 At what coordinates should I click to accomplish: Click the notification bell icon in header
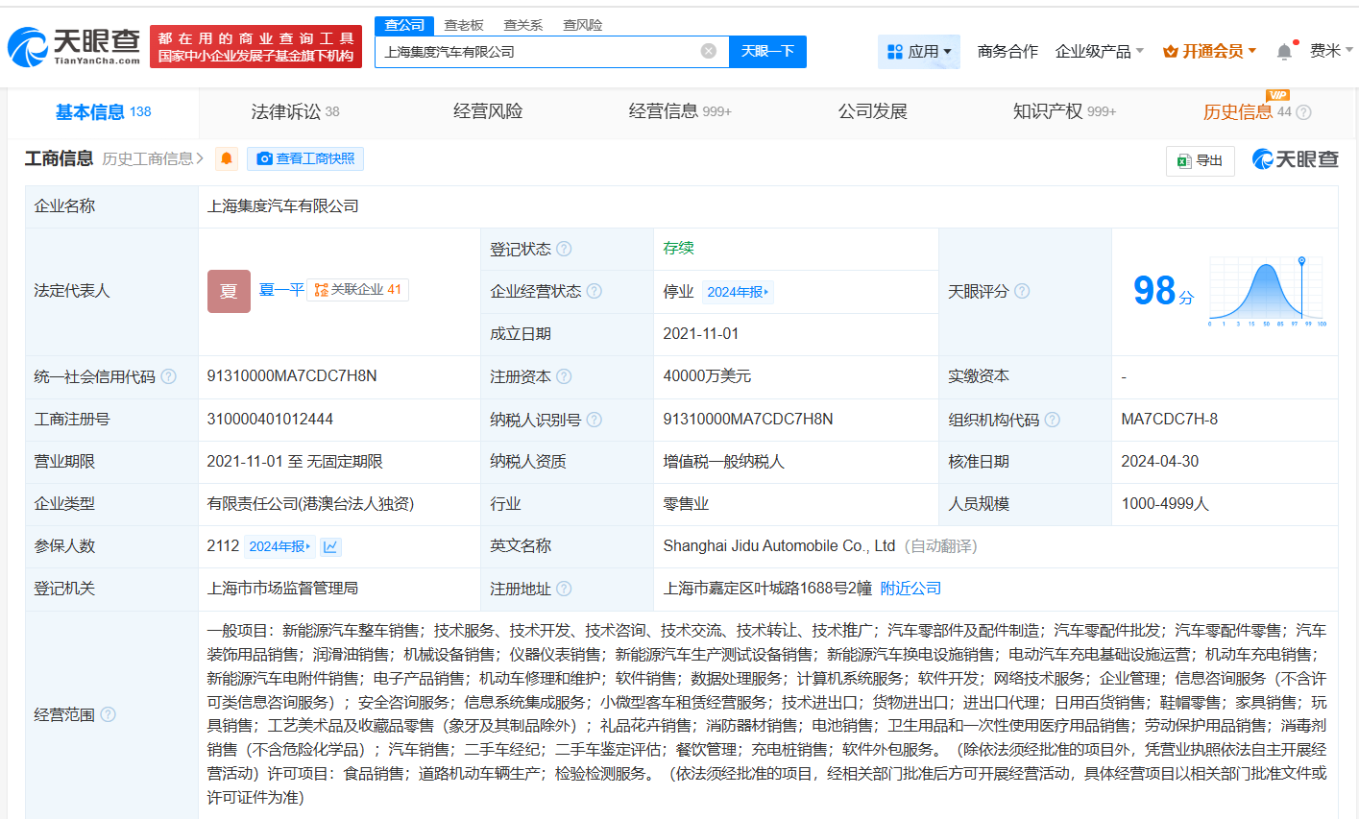click(x=1284, y=52)
